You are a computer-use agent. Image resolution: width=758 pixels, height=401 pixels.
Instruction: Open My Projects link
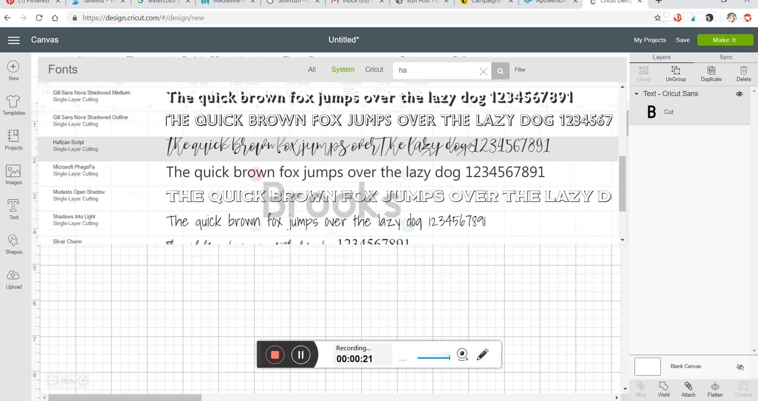(x=650, y=40)
